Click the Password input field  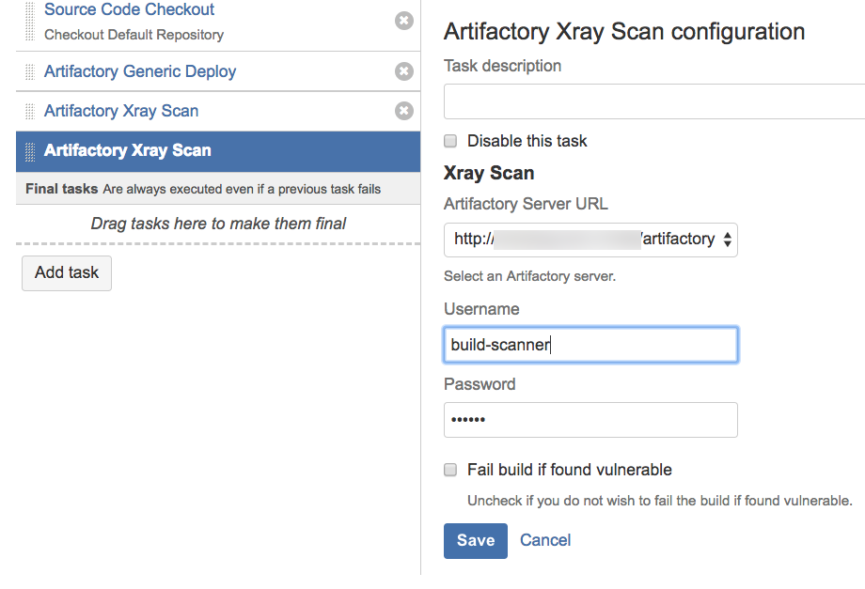click(590, 420)
